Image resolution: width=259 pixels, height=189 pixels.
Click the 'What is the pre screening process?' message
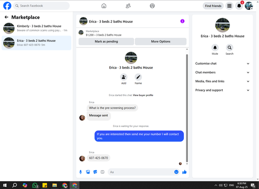[112, 108]
